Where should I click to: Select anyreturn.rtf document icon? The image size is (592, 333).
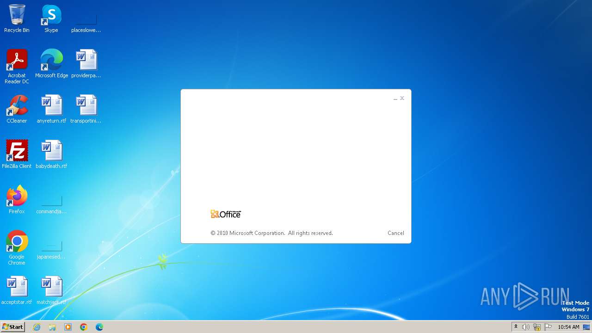51,109
